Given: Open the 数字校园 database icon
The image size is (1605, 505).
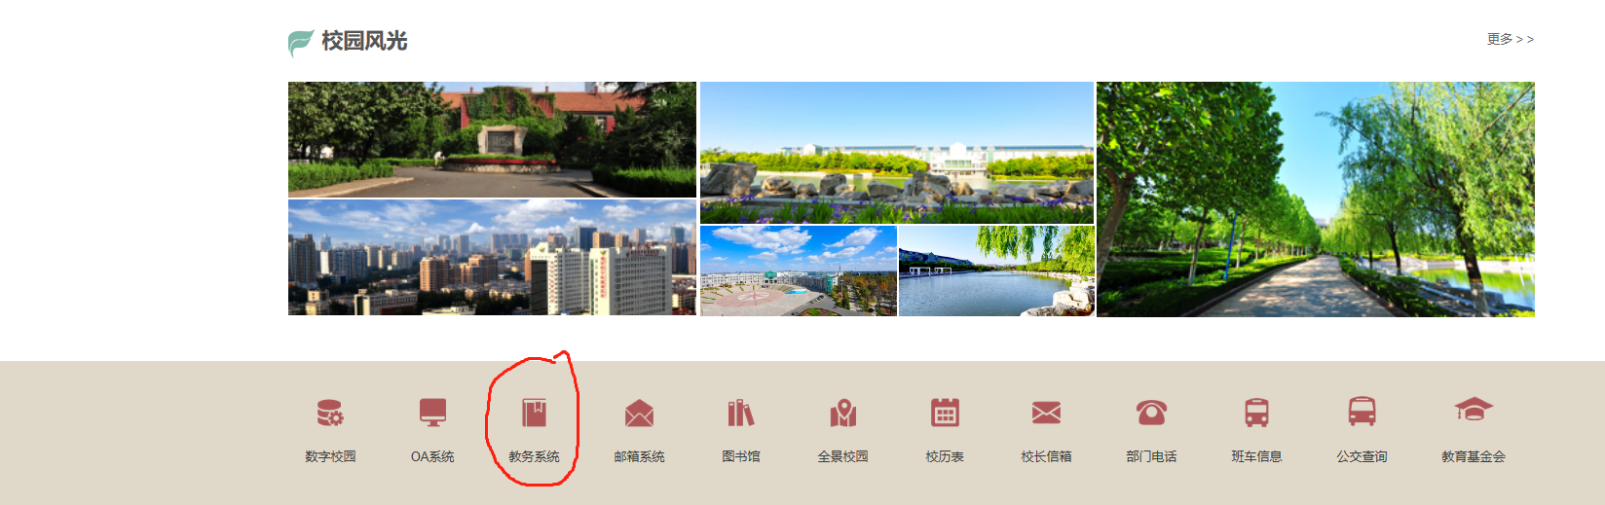Looking at the screenshot, I should pyautogui.click(x=330, y=414).
